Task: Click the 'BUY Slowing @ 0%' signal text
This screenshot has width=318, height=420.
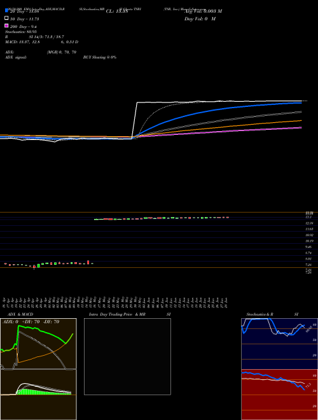Action: point(100,57)
